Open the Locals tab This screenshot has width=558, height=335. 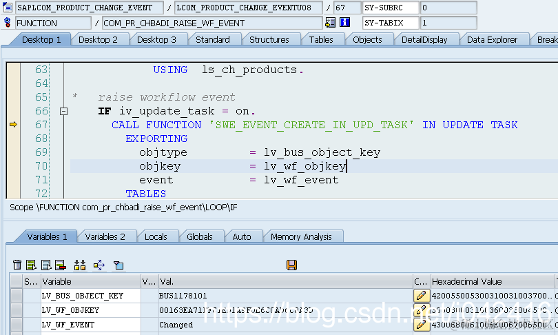(156, 236)
